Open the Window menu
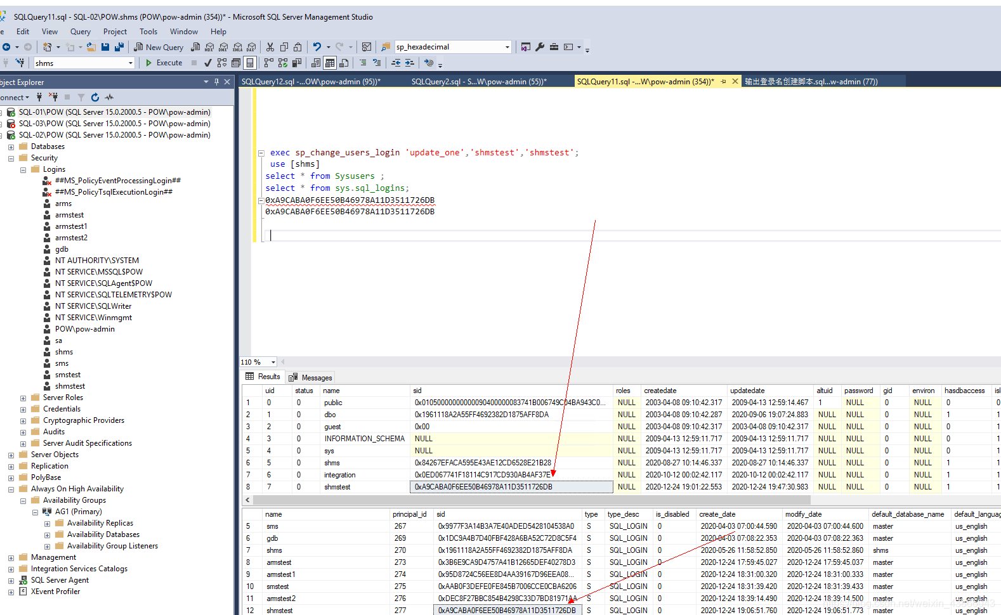 (184, 32)
